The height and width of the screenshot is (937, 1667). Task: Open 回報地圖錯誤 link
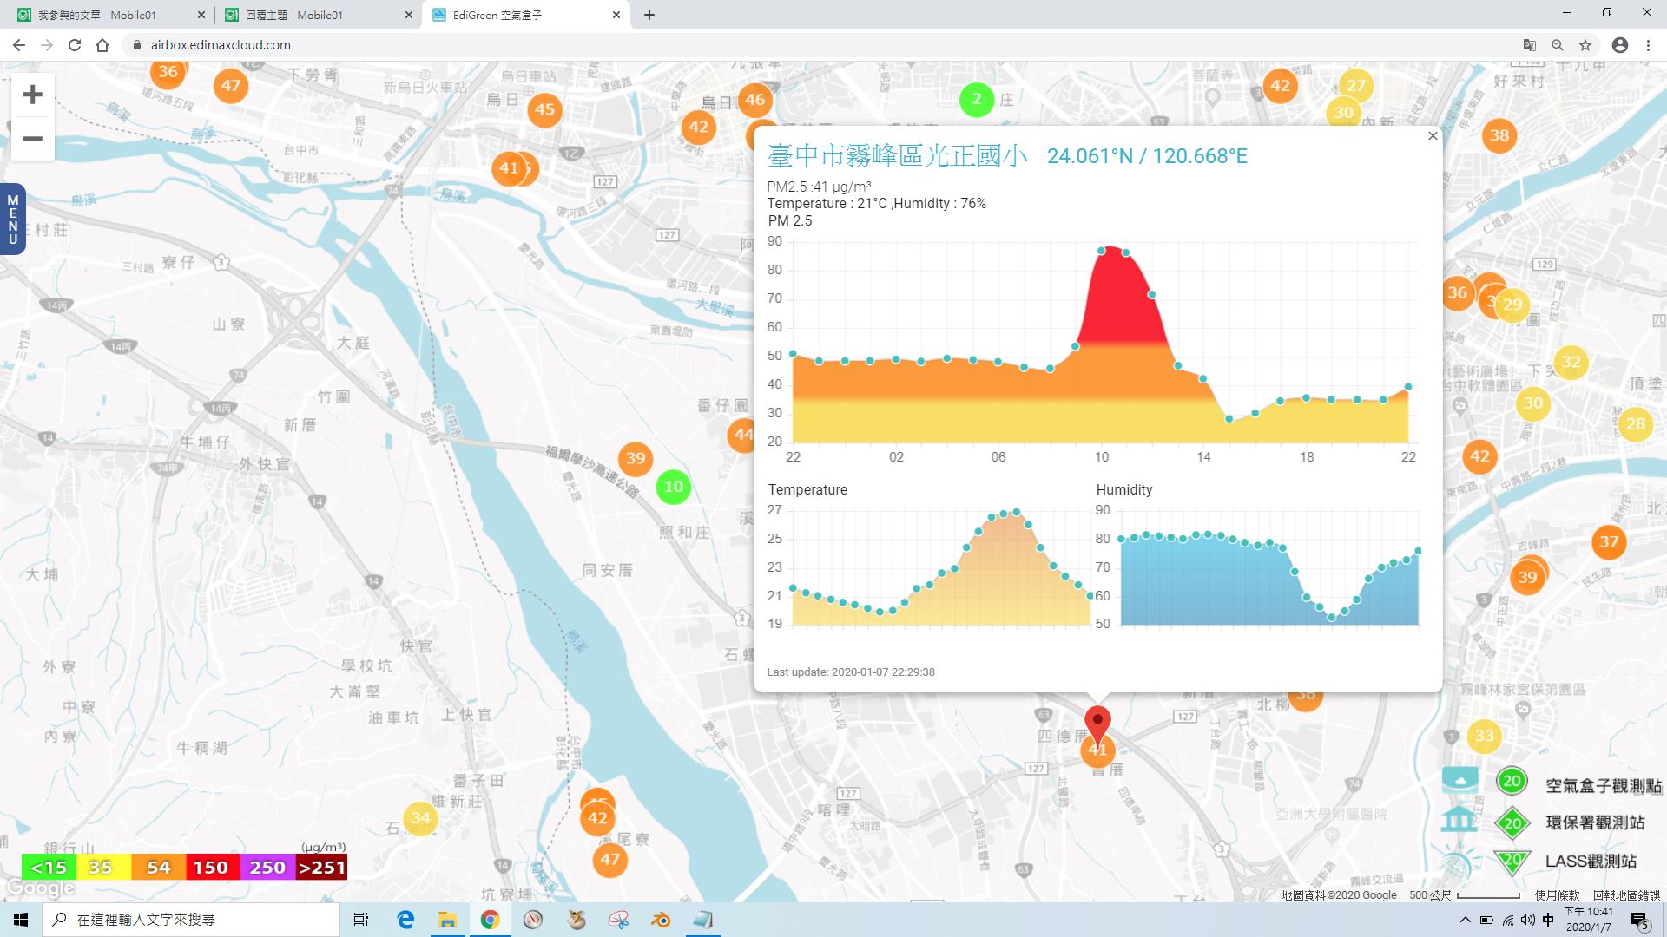1625,895
